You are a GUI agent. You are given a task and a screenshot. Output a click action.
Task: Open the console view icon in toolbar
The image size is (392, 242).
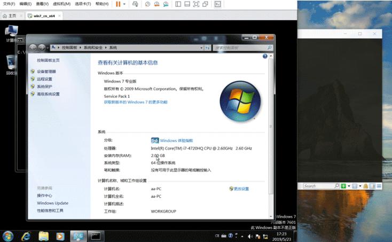click(218, 4)
